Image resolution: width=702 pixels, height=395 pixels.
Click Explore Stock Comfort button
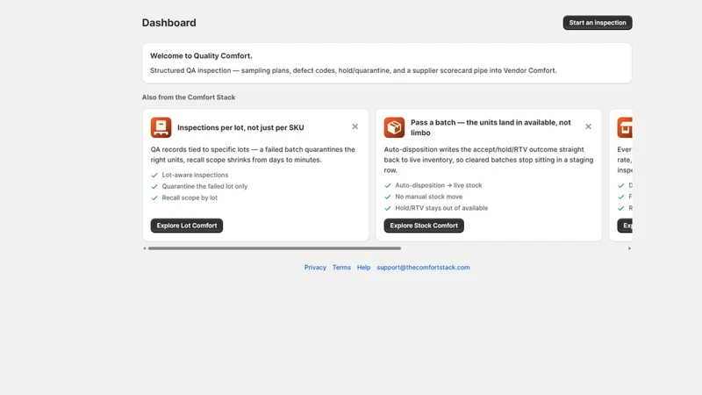(x=424, y=226)
